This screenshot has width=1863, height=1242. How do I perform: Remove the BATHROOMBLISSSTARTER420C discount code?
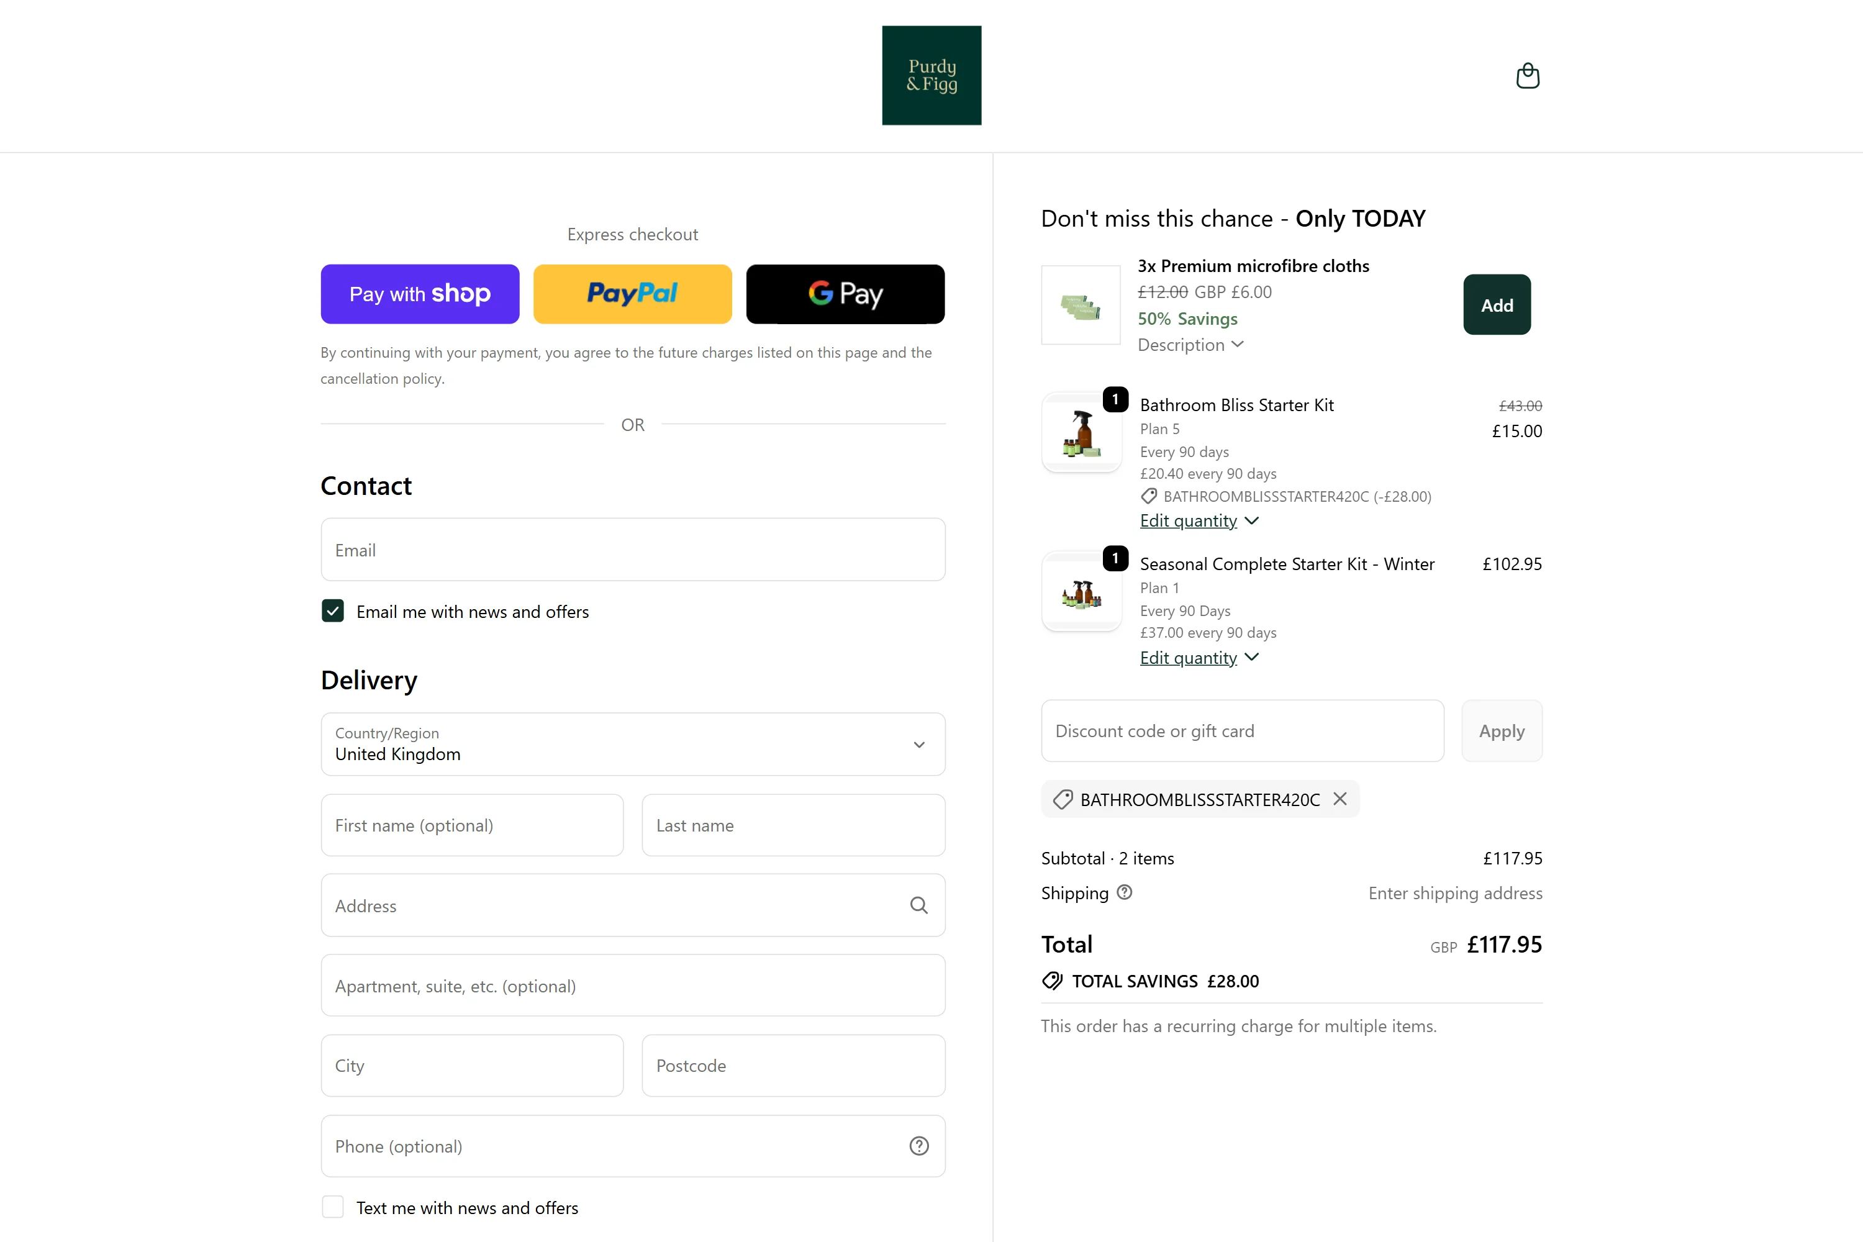click(x=1340, y=799)
